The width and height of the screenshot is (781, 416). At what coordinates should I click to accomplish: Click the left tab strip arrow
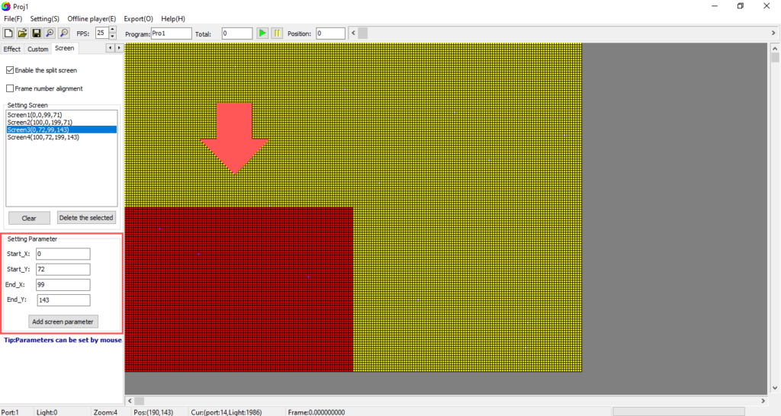pos(110,48)
